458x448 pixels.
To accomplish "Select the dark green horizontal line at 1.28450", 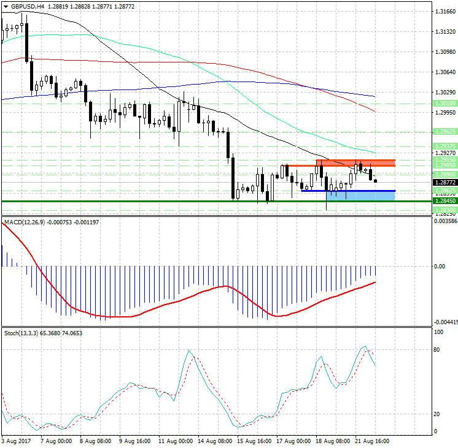I will [x=184, y=201].
